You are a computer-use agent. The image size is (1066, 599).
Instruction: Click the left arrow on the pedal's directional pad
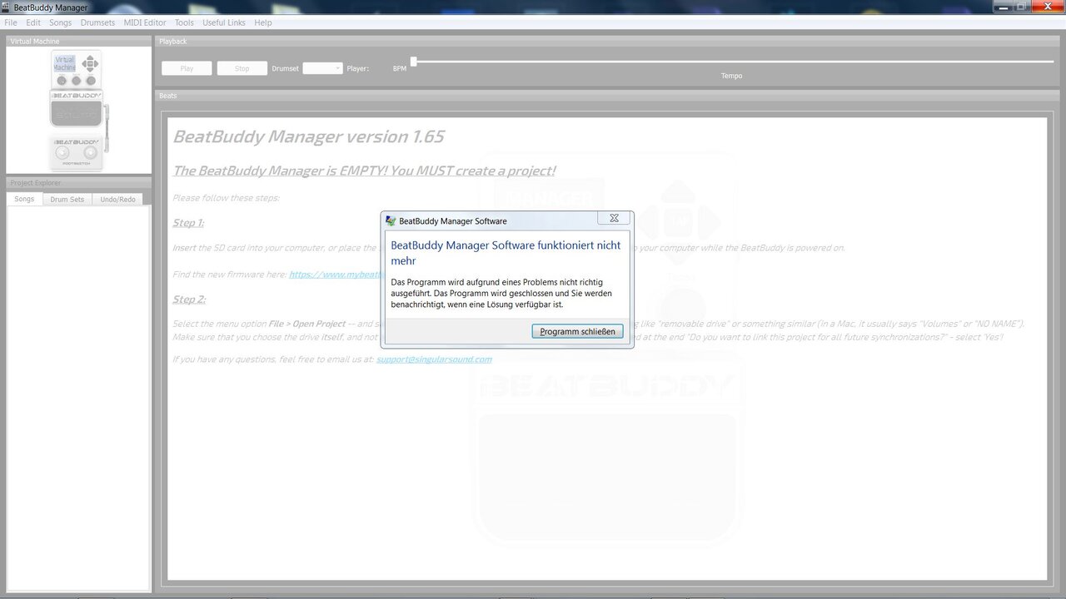pyautogui.click(x=83, y=63)
